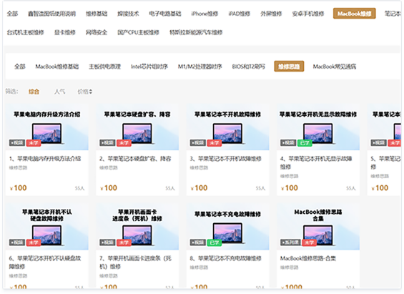Open link MacBook维修思路-合集

point(308,258)
